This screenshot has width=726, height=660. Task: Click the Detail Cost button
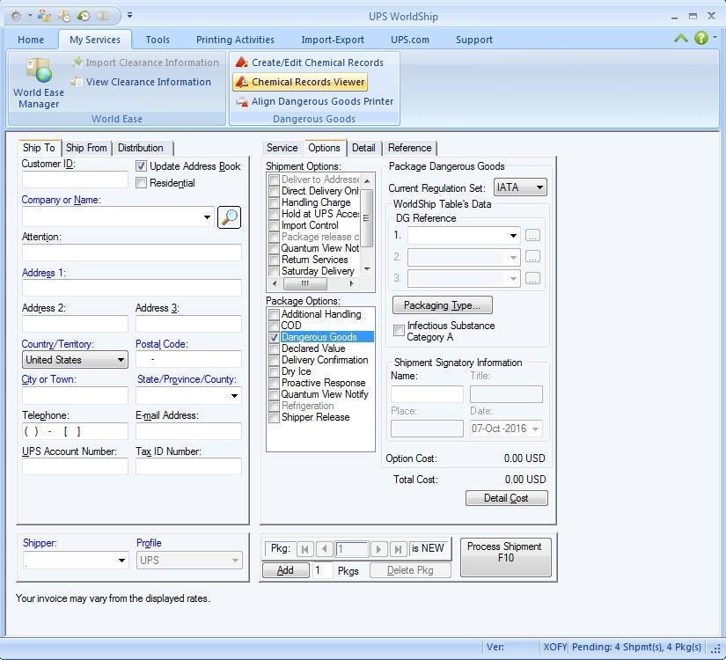coord(507,498)
